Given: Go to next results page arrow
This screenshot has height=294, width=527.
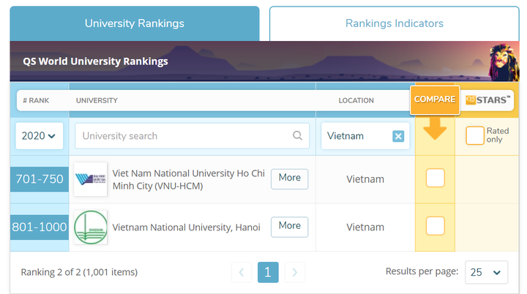Looking at the screenshot, I should click(x=294, y=272).
